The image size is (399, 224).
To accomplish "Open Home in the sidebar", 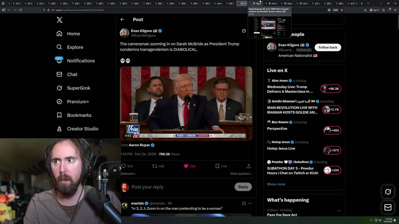I will (x=68, y=34).
